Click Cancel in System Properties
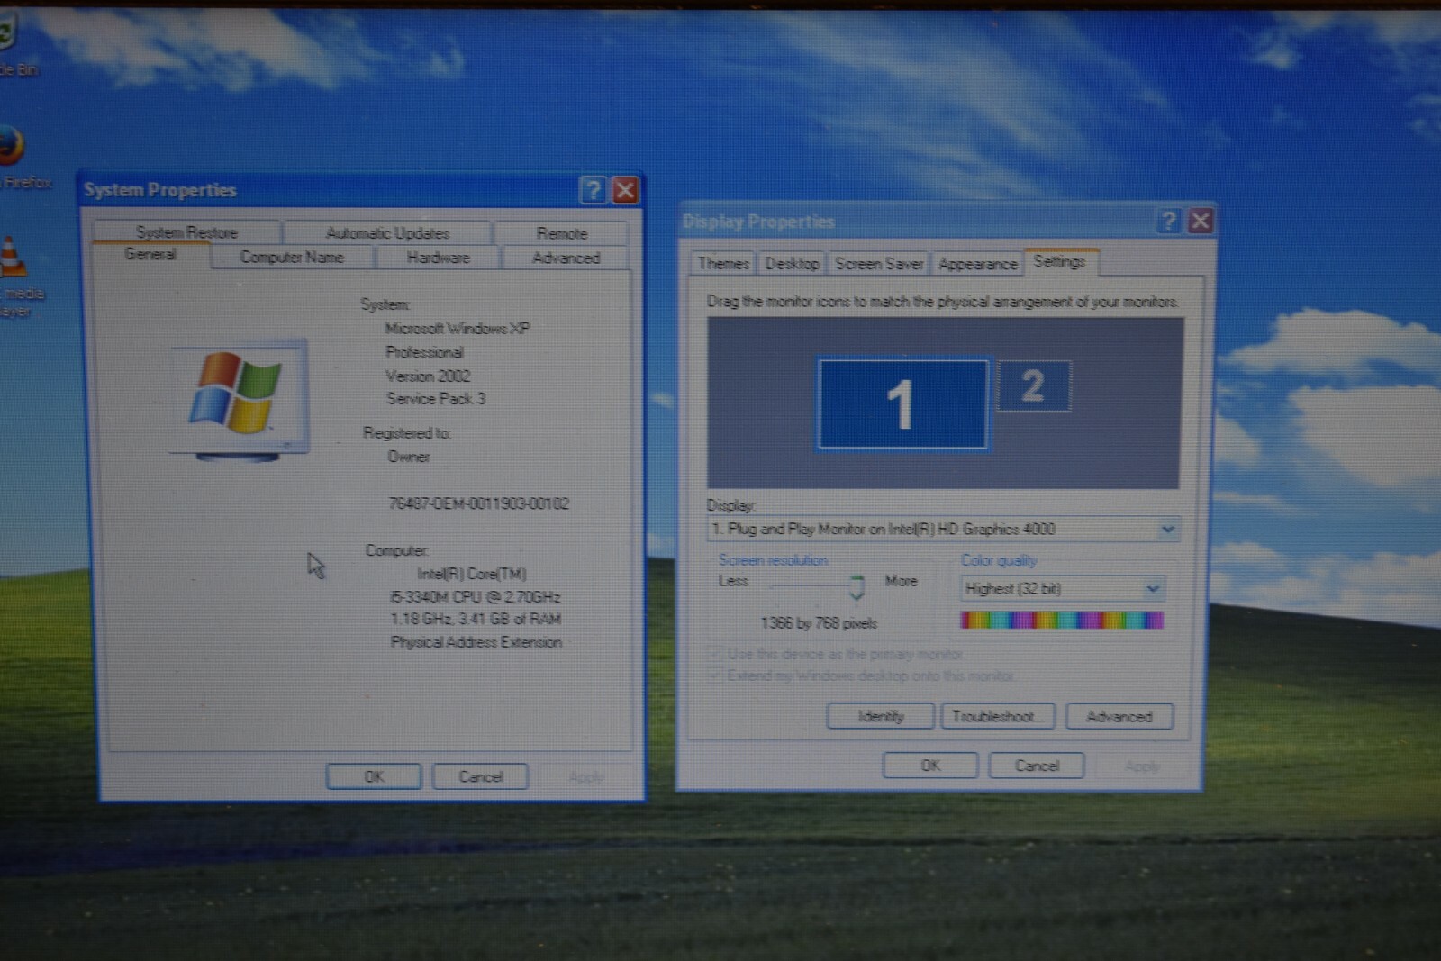1441x961 pixels. point(480,776)
